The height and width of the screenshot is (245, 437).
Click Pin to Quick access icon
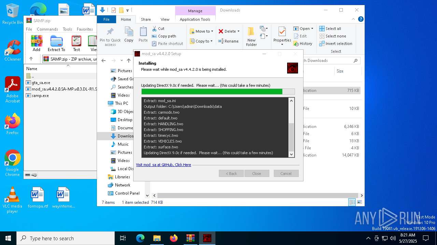tap(110, 37)
